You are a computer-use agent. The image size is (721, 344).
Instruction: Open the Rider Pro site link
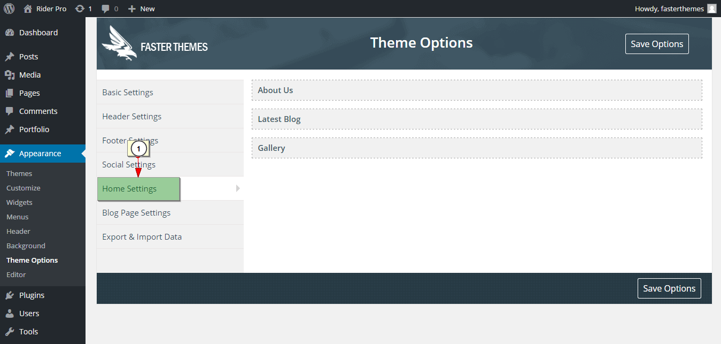pos(45,9)
